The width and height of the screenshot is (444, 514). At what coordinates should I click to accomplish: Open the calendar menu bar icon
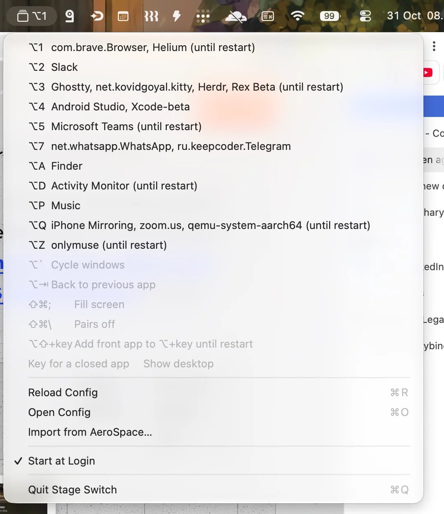coord(123,16)
